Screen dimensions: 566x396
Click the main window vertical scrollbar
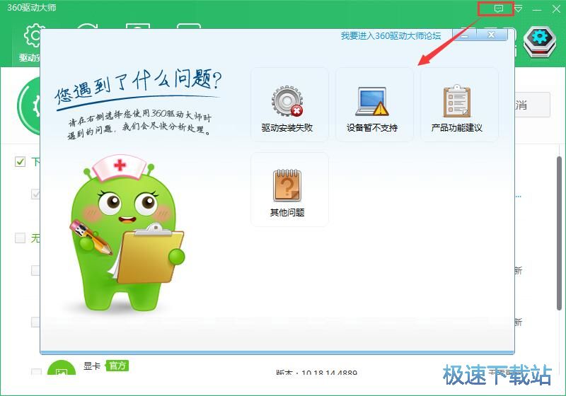point(559,233)
